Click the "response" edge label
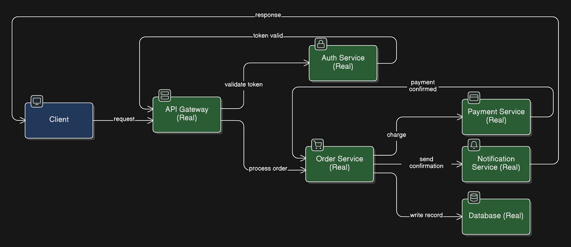 [x=268, y=15]
